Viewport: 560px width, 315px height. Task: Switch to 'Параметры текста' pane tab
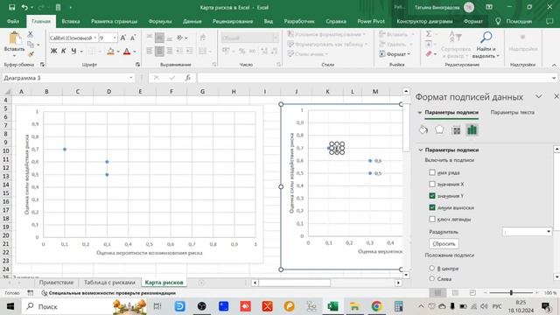pos(513,113)
